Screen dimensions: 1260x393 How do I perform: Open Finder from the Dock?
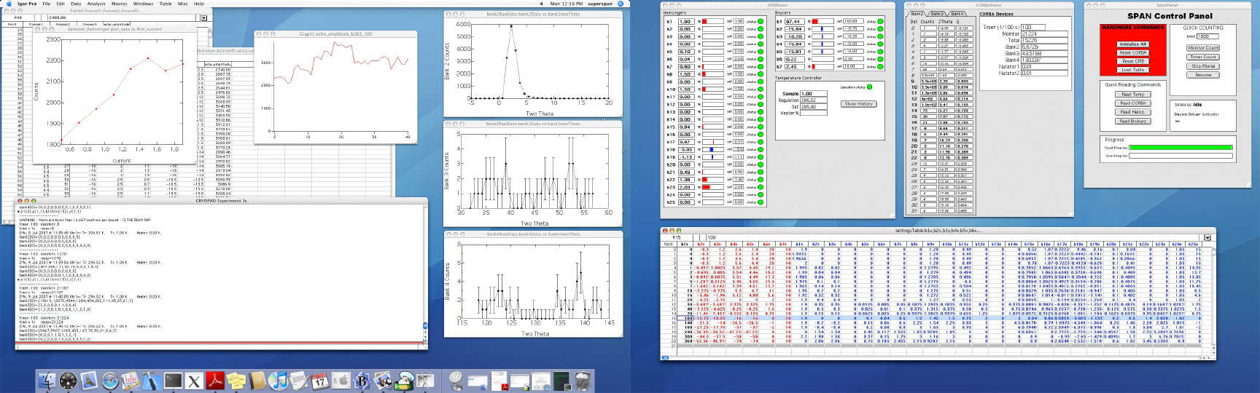tap(47, 380)
